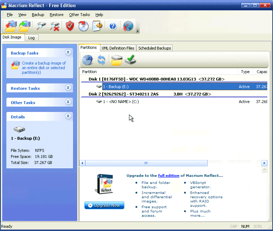The image size is (273, 231).
Task: Minimize the Macrium Reflect window
Action: point(246,5)
